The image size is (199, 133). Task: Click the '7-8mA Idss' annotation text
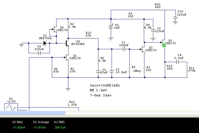tap(101, 95)
